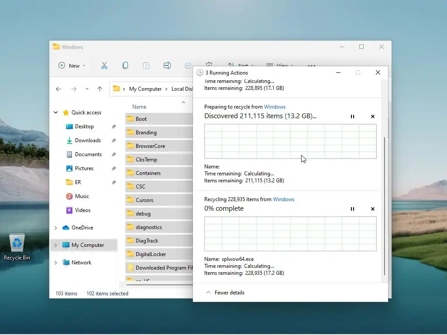Go forward with the right arrow
Image resolution: width=447 pixels, height=335 pixels.
74,89
